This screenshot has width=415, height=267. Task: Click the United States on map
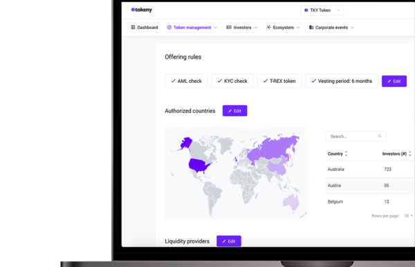pyautogui.click(x=198, y=165)
